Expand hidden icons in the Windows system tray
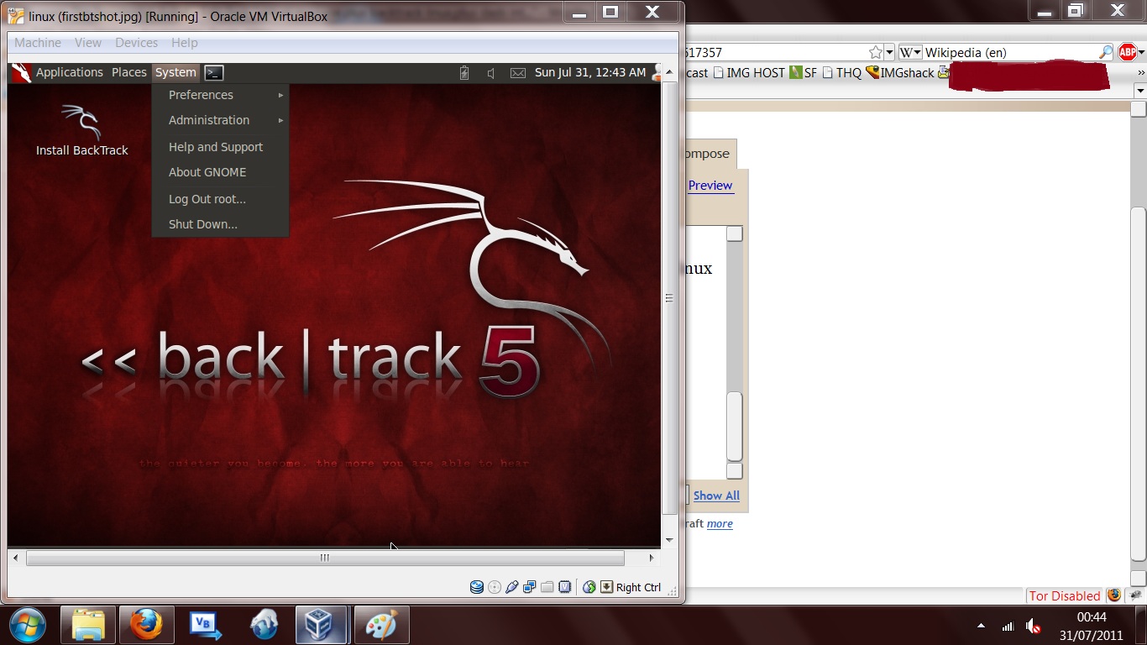 pyautogui.click(x=980, y=626)
